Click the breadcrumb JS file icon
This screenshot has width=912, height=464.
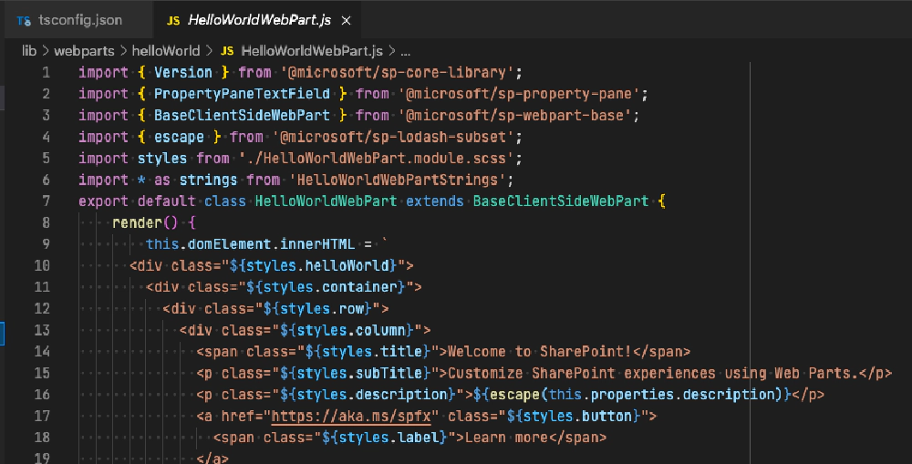coord(227,51)
